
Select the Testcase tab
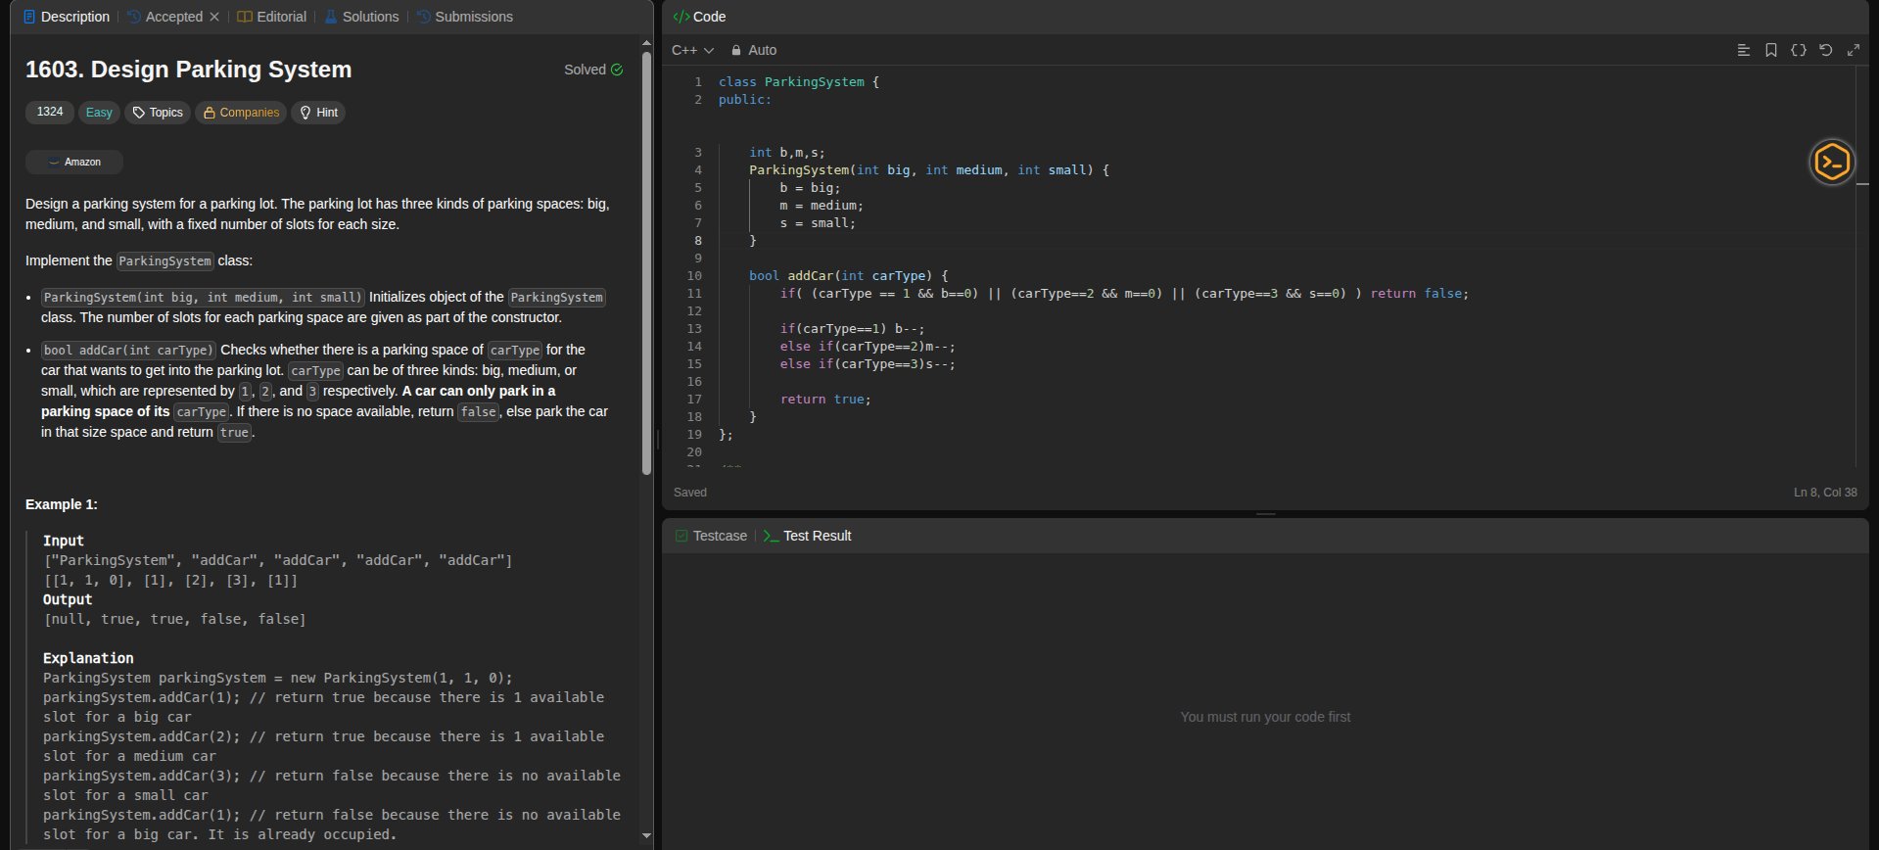[711, 536]
